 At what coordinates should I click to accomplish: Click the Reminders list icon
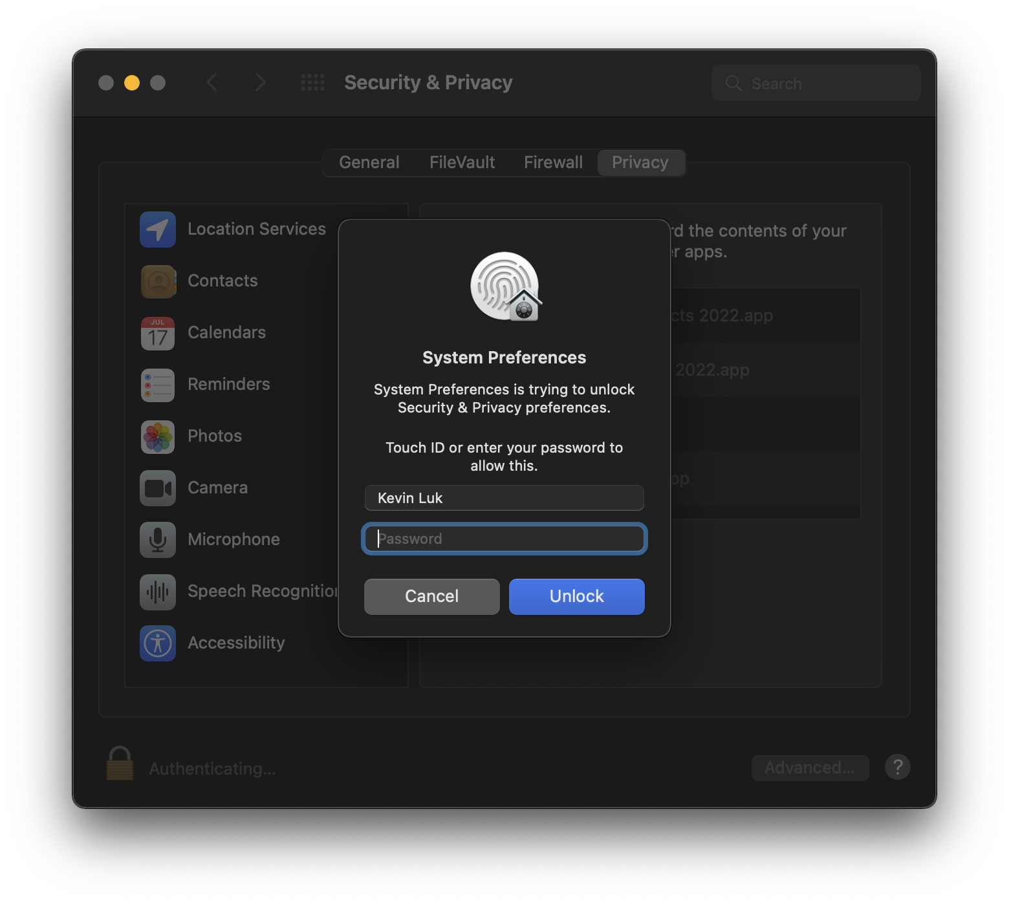pos(158,385)
